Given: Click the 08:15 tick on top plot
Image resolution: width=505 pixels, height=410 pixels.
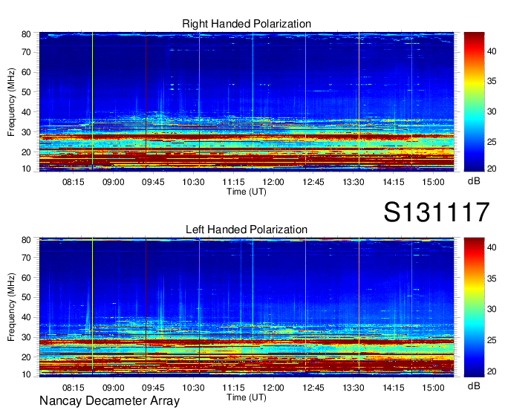Looking at the screenshot, I should click(x=73, y=182).
